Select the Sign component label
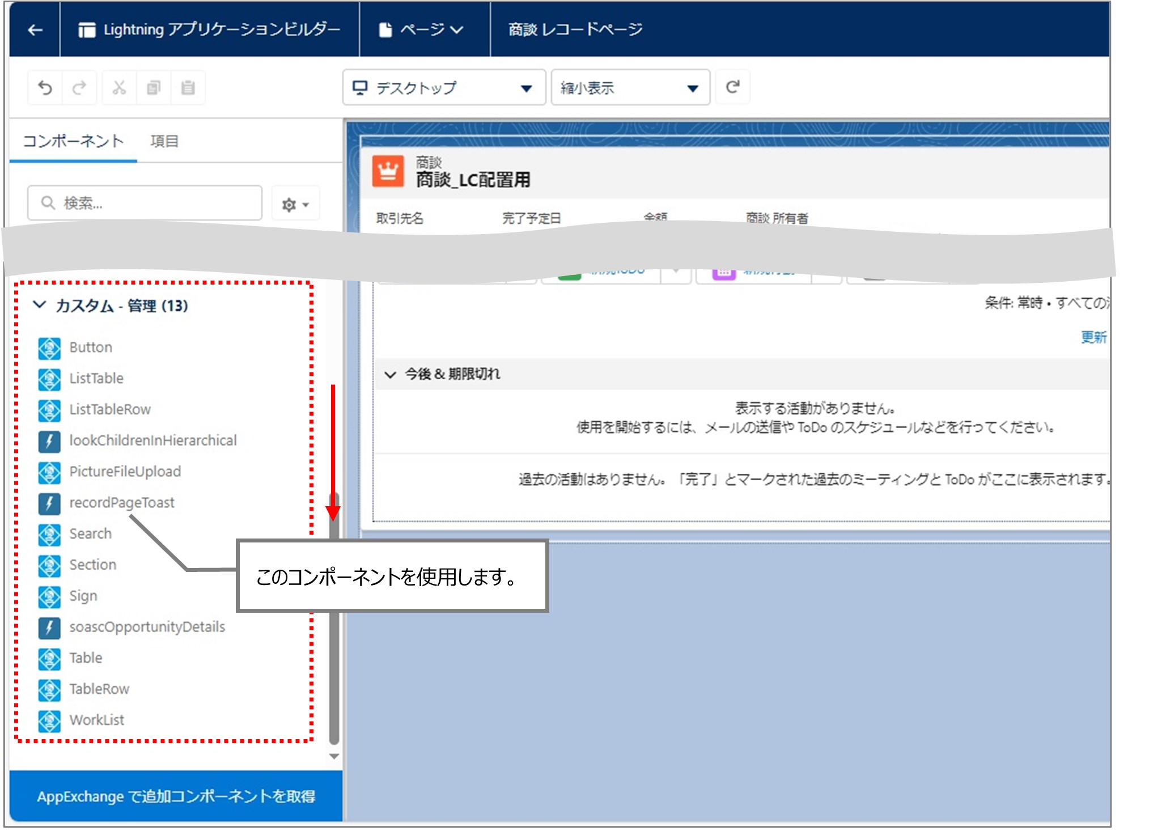Screen dimensions: 1149x831 coord(83,596)
